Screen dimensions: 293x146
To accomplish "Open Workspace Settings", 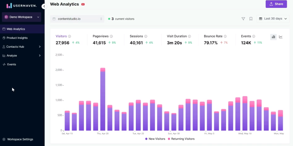I will pyautogui.click(x=20, y=139).
